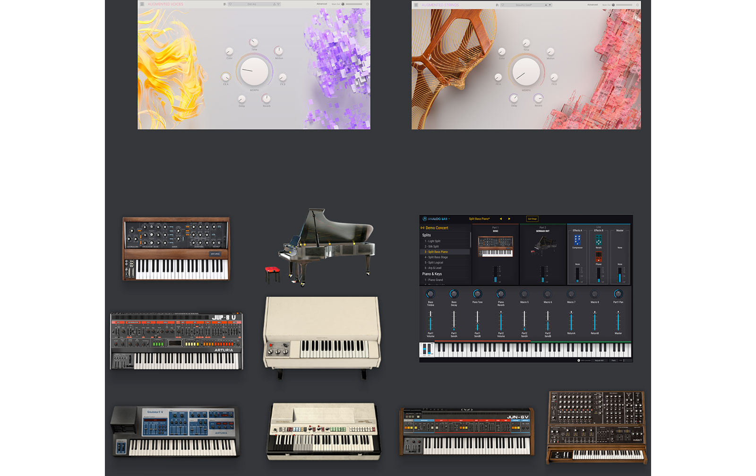756x476 pixels.
Task: Open the Augmented Strings preset library icon
Action: click(x=497, y=5)
